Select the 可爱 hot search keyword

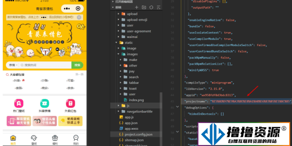(x=70, y=80)
